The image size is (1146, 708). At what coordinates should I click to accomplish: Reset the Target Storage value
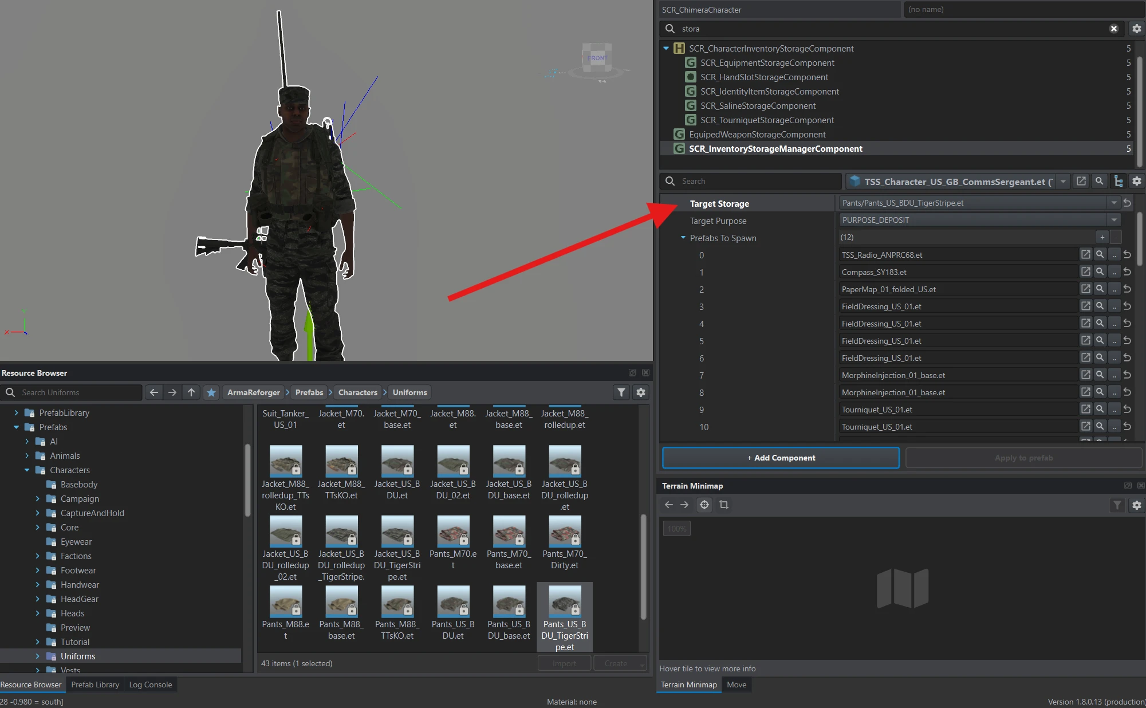tap(1127, 203)
